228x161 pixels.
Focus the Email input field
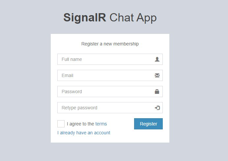110,75
